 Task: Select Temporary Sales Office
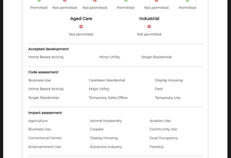tap(108, 98)
